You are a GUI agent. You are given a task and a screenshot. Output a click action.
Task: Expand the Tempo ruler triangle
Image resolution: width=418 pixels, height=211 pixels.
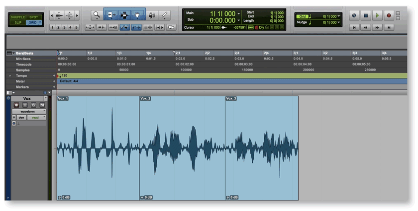pos(10,76)
